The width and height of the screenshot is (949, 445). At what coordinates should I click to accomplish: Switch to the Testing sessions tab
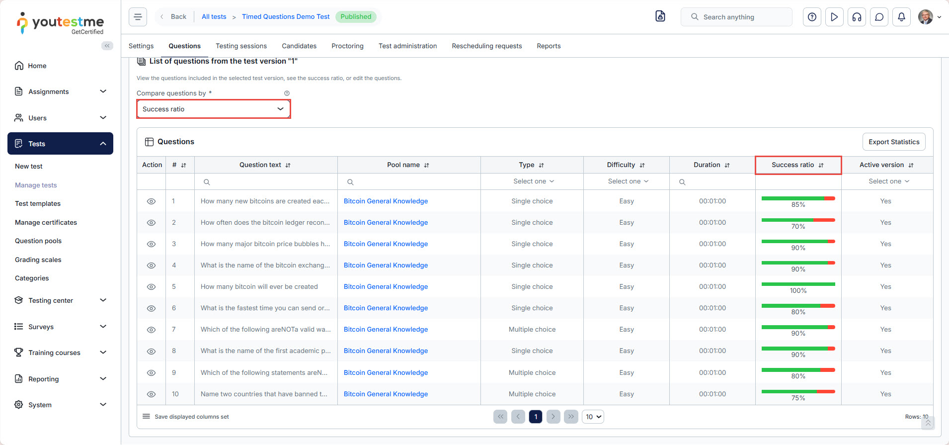(x=241, y=46)
